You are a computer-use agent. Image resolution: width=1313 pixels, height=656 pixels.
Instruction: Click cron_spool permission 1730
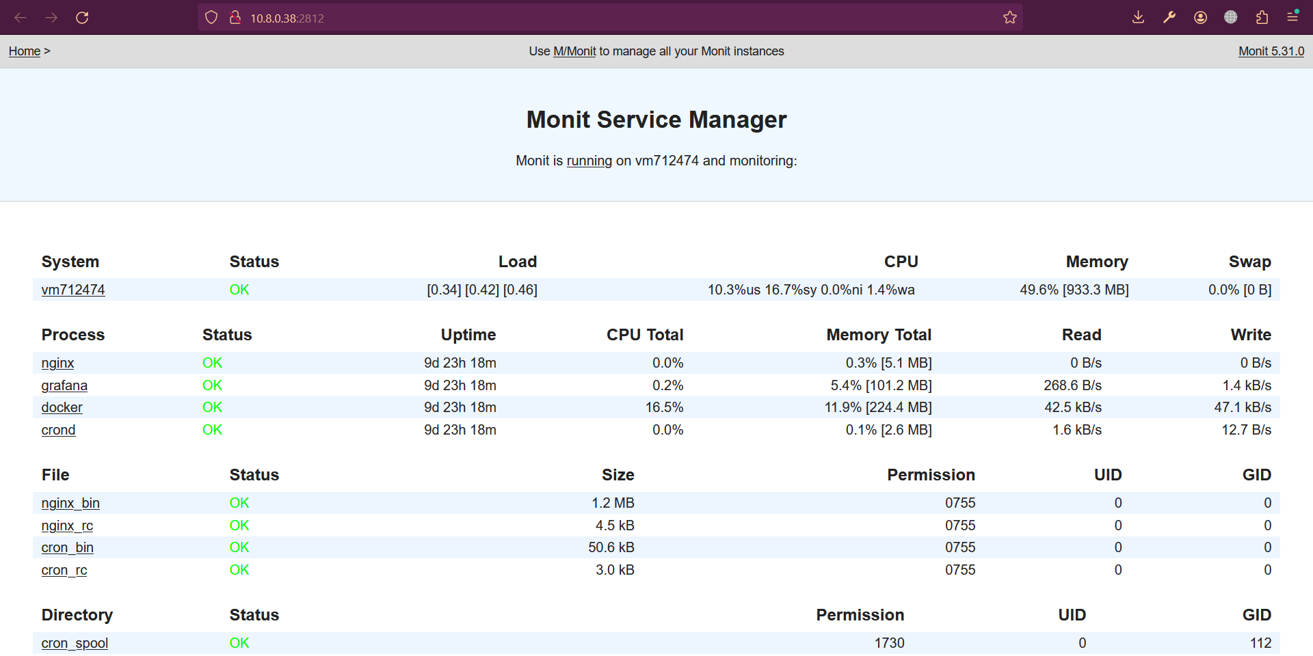click(x=890, y=643)
